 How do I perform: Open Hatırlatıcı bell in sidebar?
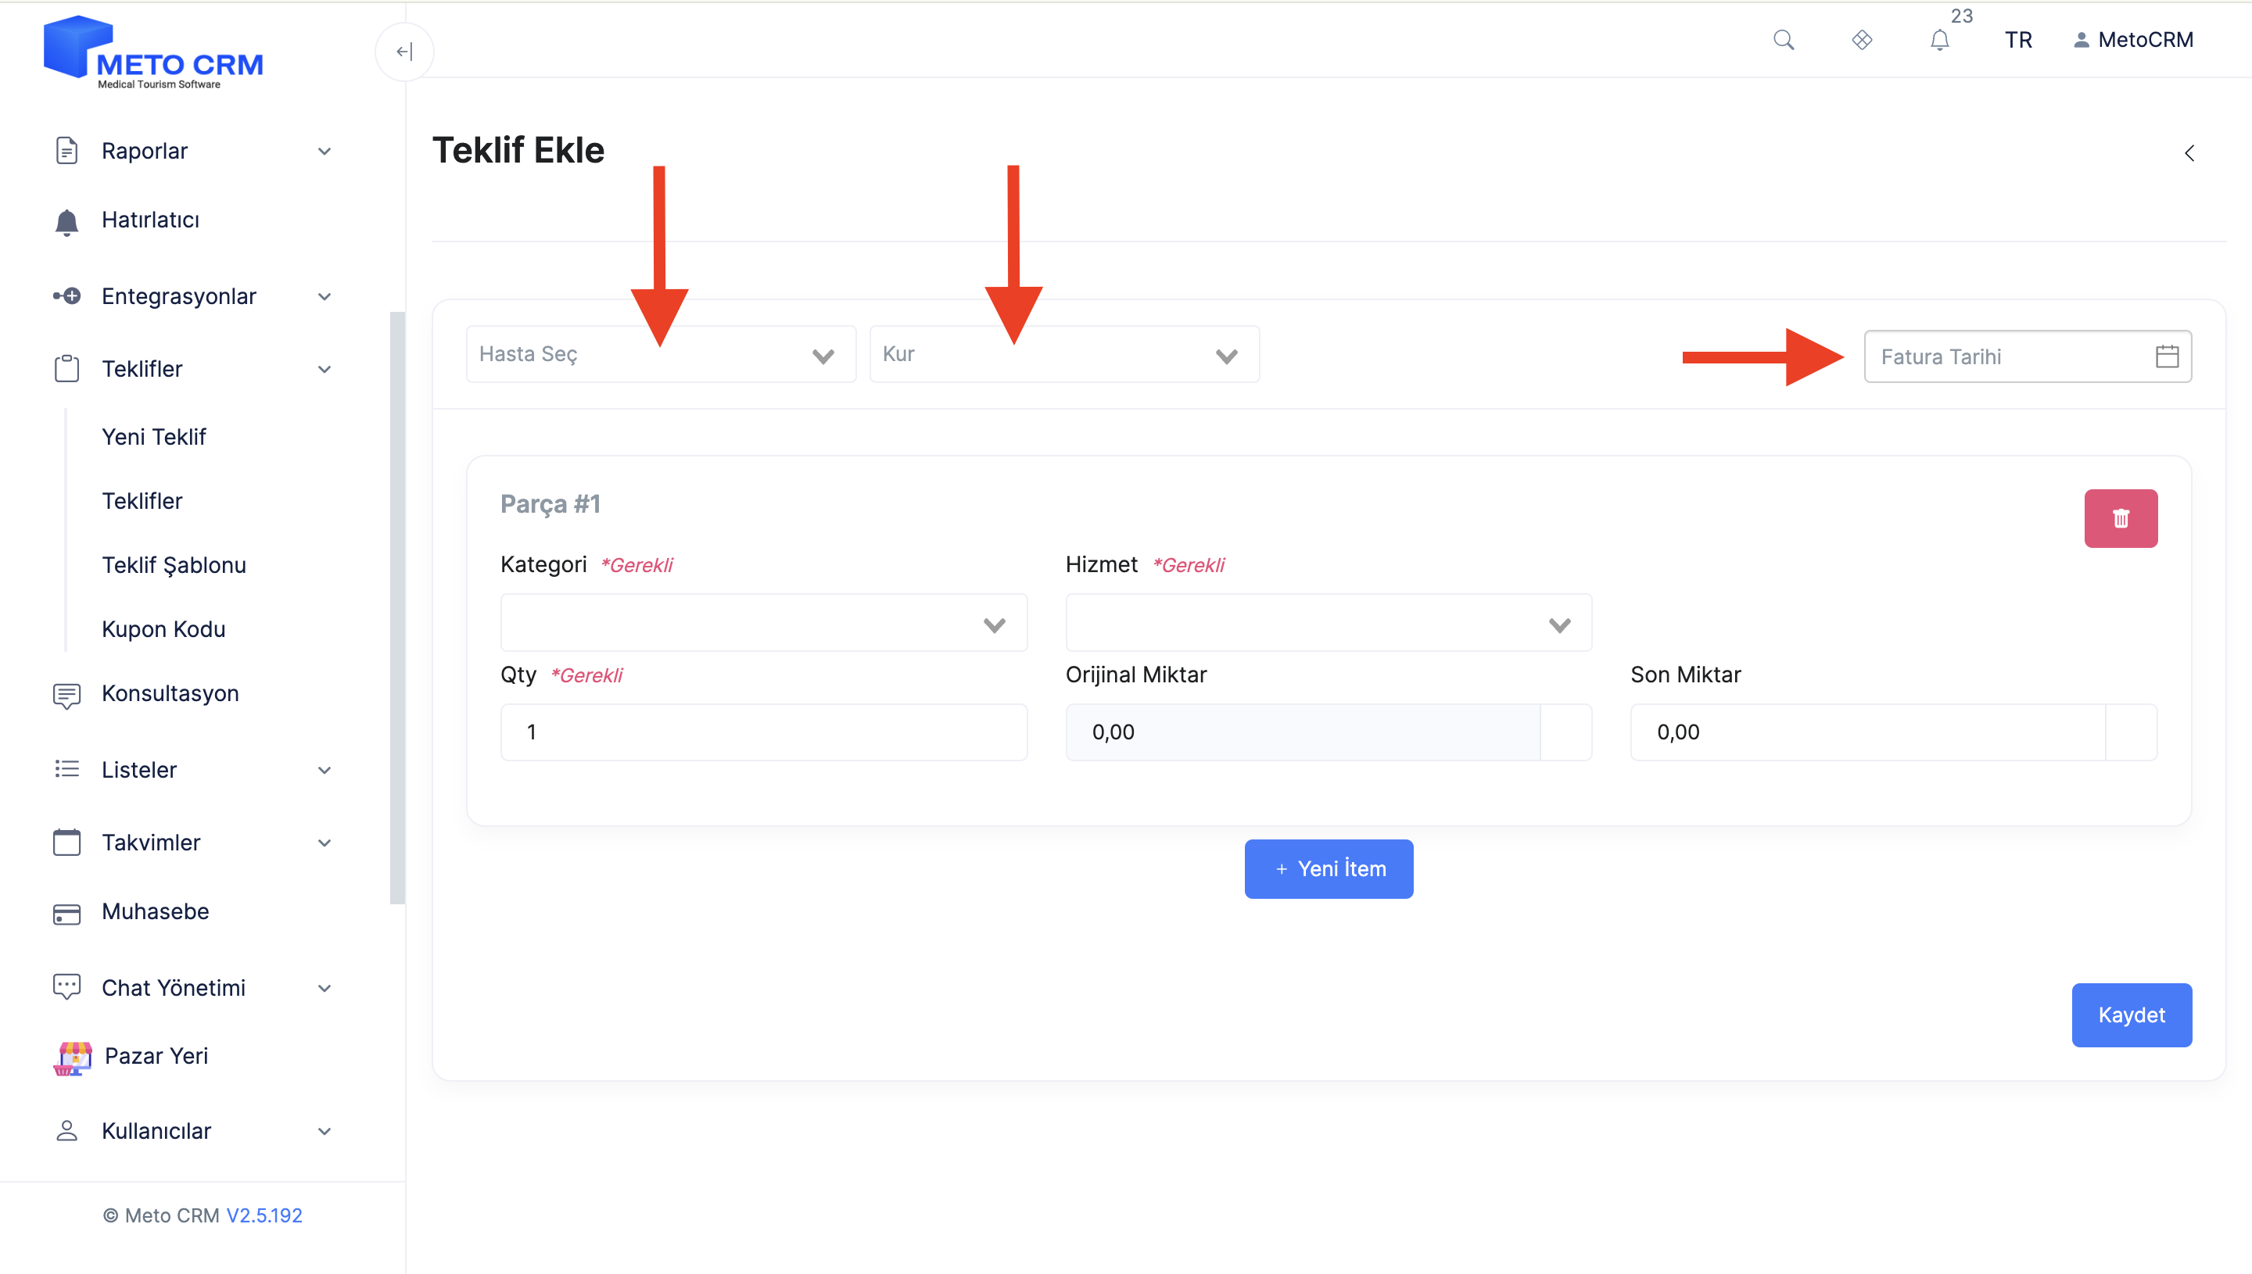(66, 221)
